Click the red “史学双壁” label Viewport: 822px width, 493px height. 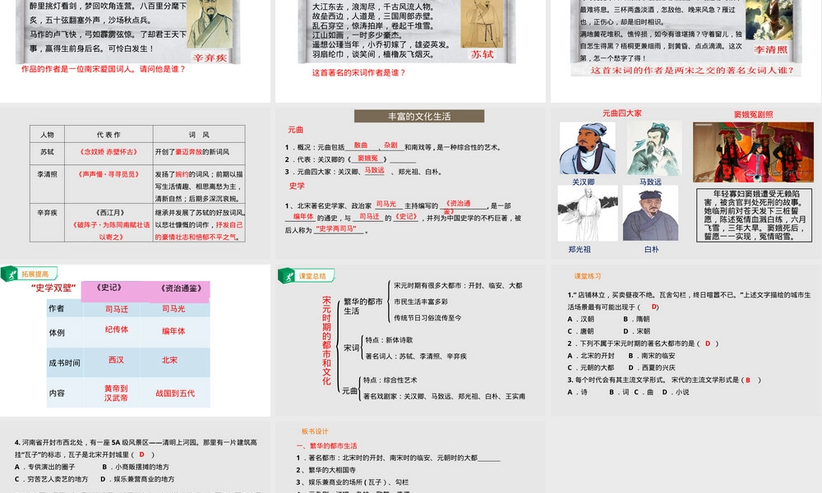53,288
